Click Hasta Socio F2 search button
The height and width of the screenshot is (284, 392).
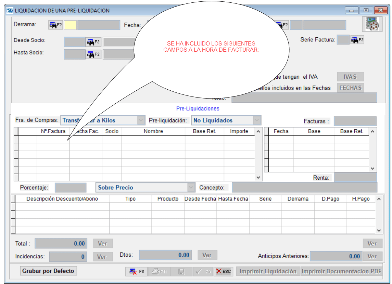point(93,54)
